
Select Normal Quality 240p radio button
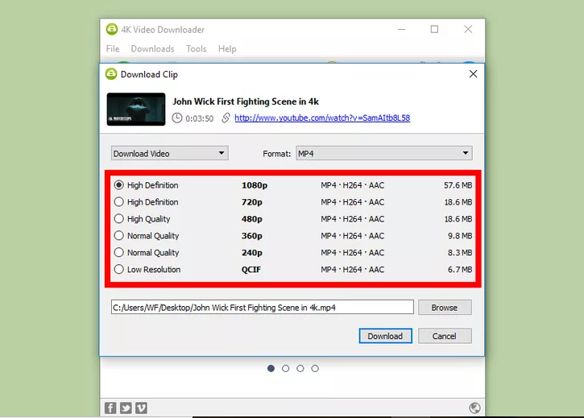[118, 252]
